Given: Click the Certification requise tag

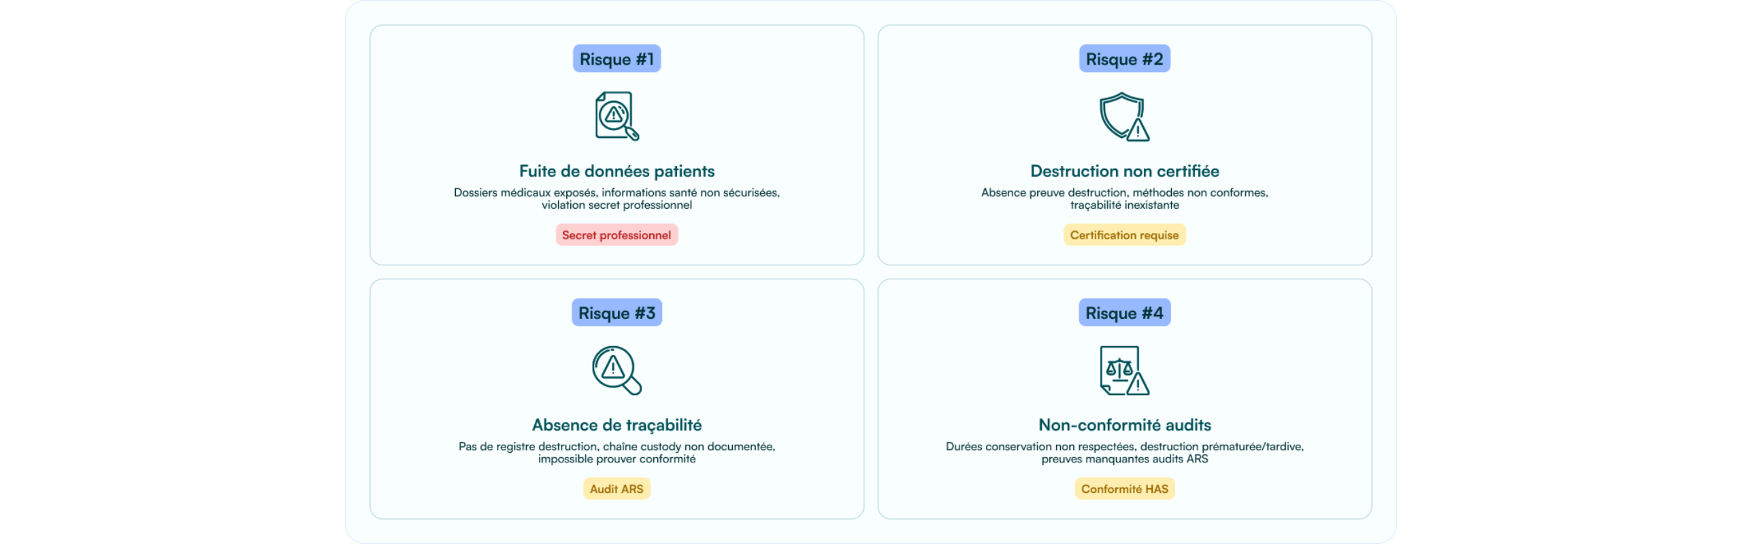Looking at the screenshot, I should pyautogui.click(x=1124, y=235).
